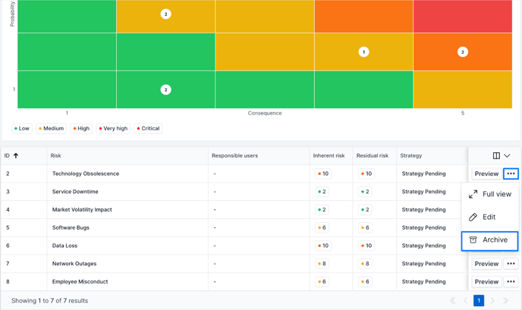Click the three-dot menu for Technology Obsolescence
The width and height of the screenshot is (522, 310).
(x=511, y=174)
